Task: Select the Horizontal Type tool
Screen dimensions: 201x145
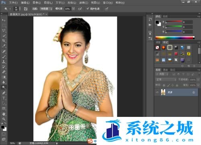Action: tap(4, 98)
